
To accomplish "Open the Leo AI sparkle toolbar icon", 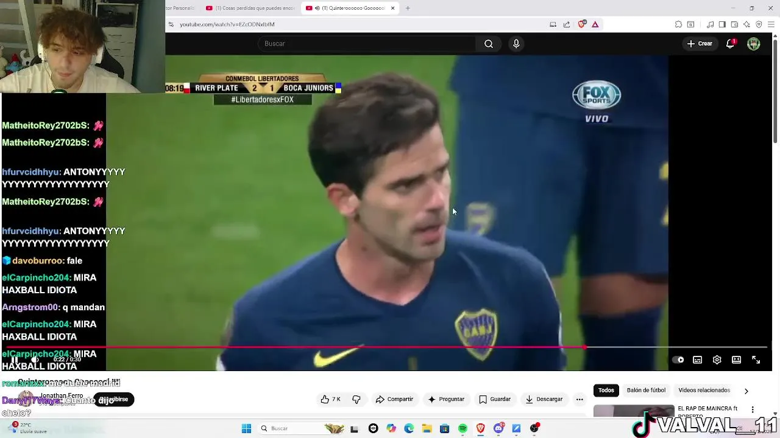I will point(746,24).
